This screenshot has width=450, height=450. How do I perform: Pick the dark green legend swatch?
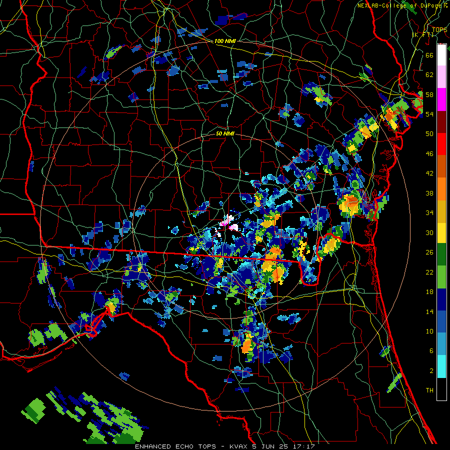[x=441, y=254]
